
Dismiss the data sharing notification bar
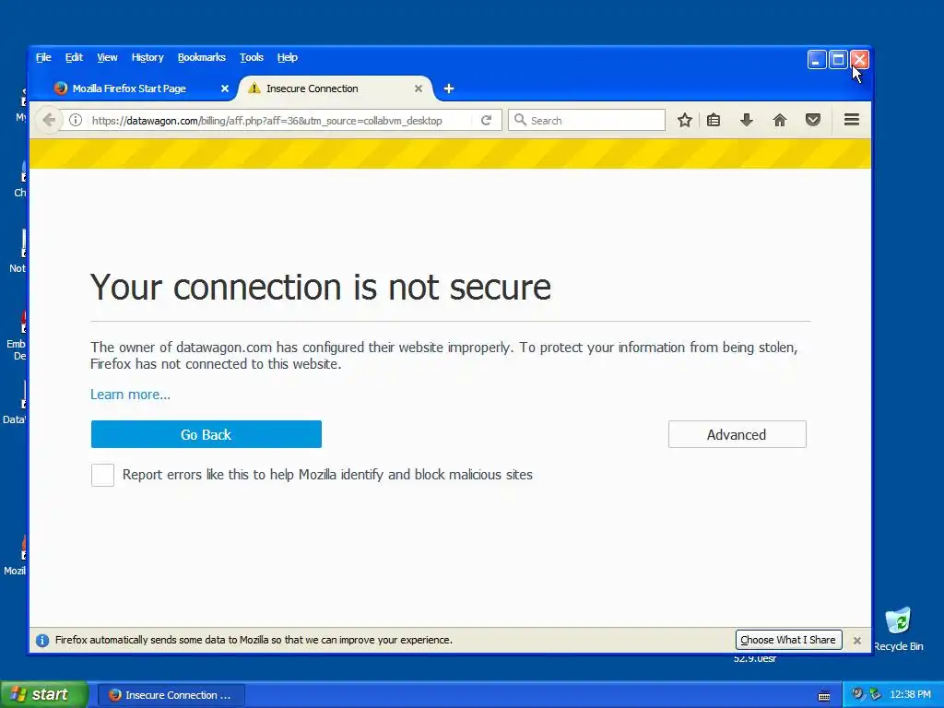857,641
